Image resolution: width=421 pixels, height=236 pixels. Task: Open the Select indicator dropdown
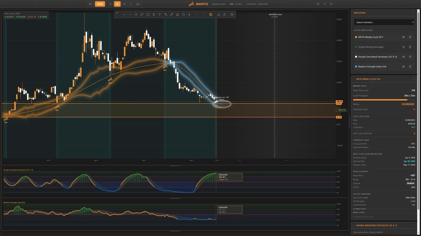[384, 22]
